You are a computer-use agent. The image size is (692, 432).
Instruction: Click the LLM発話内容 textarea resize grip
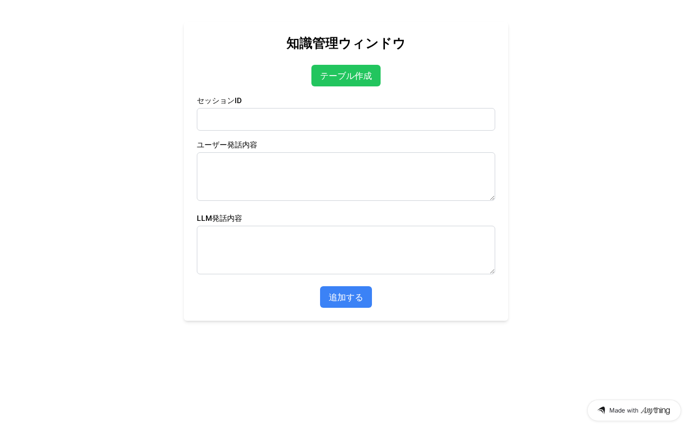tap(492, 271)
